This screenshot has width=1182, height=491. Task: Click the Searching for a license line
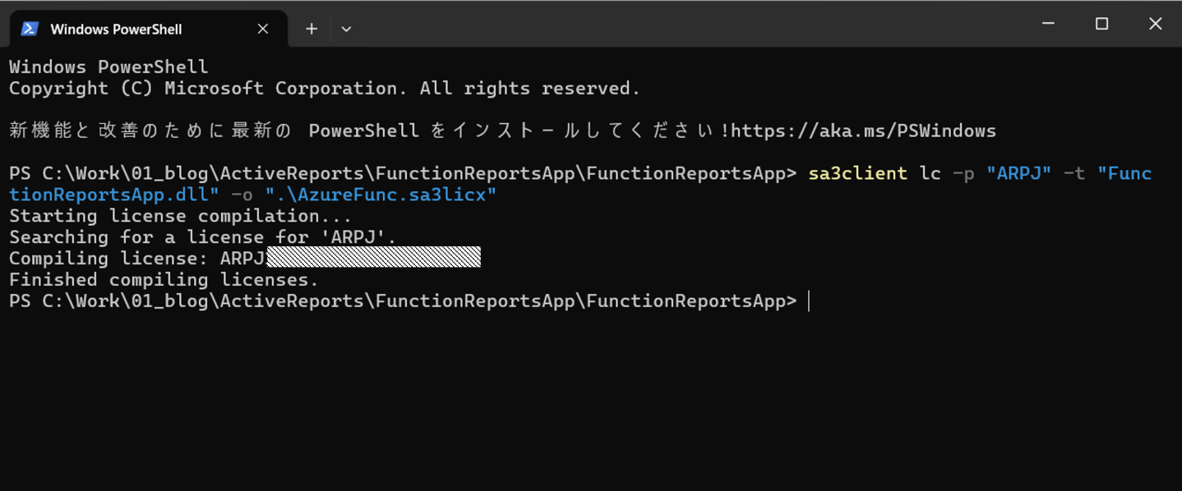pyautogui.click(x=202, y=237)
